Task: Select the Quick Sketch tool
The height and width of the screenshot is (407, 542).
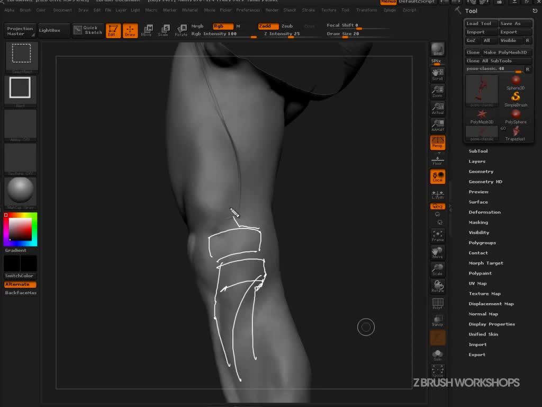Action: click(88, 30)
